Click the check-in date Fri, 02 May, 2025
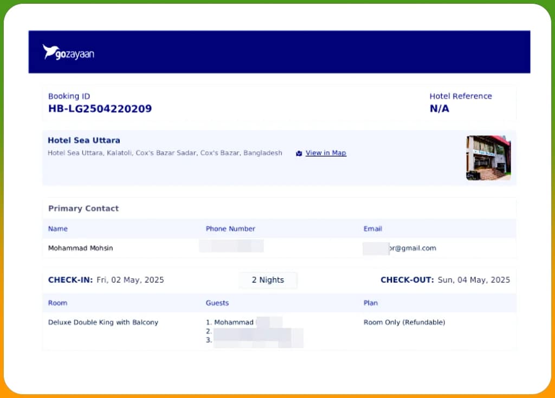555x398 pixels. (130, 280)
